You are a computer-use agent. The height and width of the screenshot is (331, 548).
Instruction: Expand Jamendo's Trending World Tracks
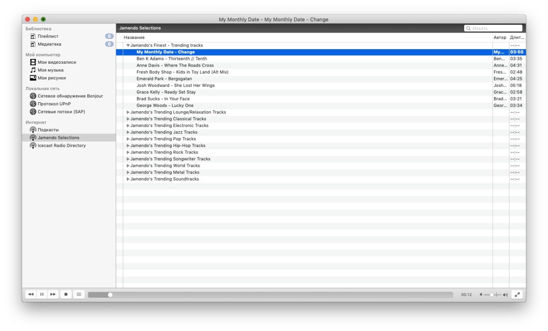[128, 165]
